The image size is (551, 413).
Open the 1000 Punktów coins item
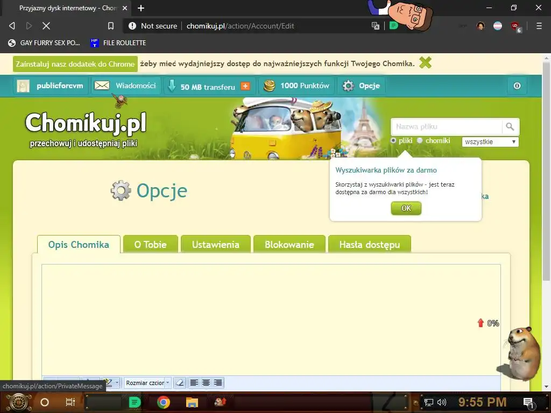(x=296, y=86)
